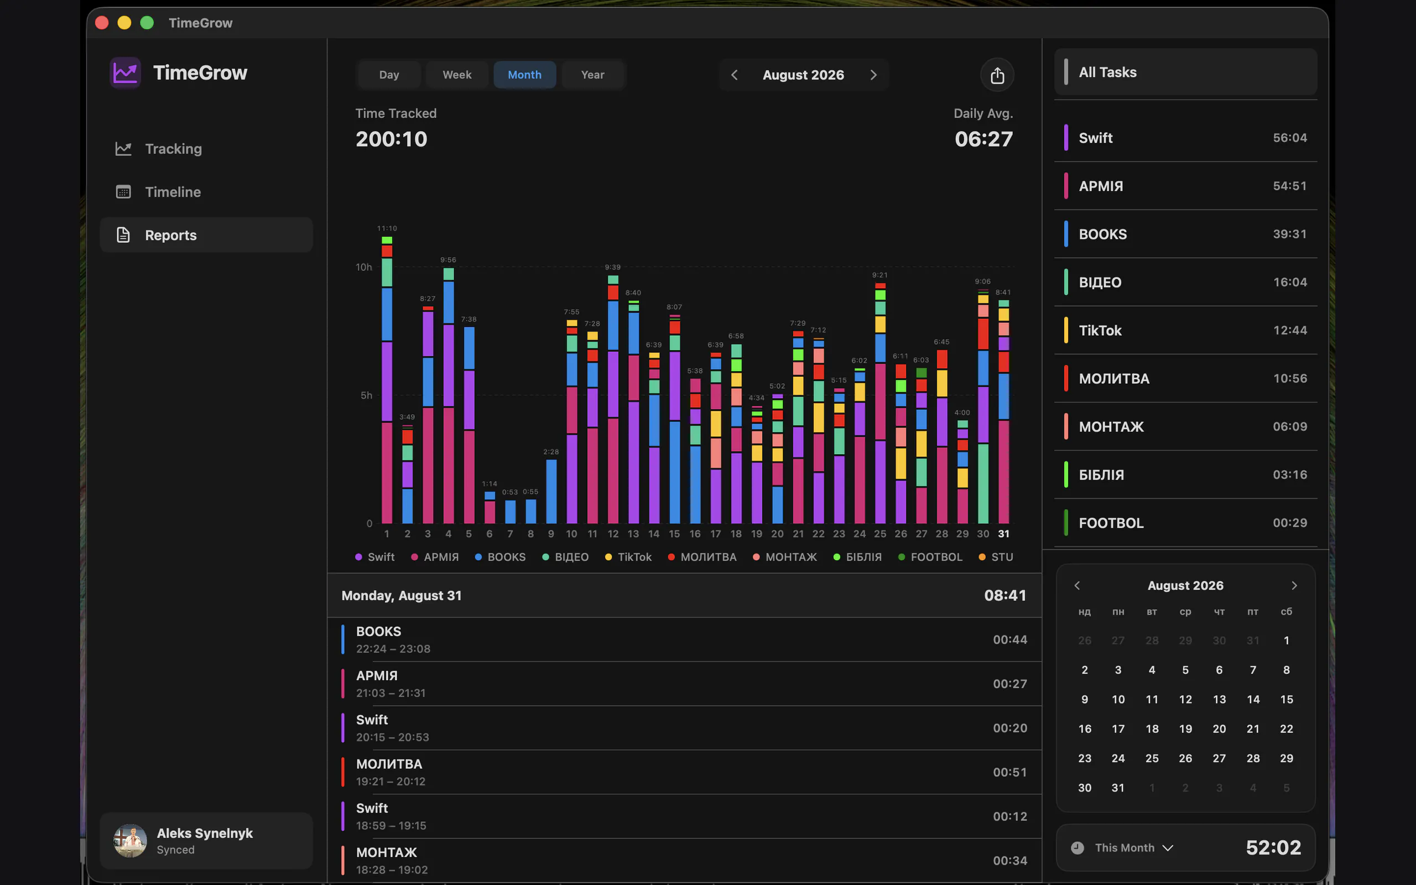Toggle Swift legend dot in chart
The height and width of the screenshot is (885, 1416).
[x=358, y=557]
